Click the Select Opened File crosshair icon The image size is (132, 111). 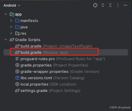coord(95,5)
